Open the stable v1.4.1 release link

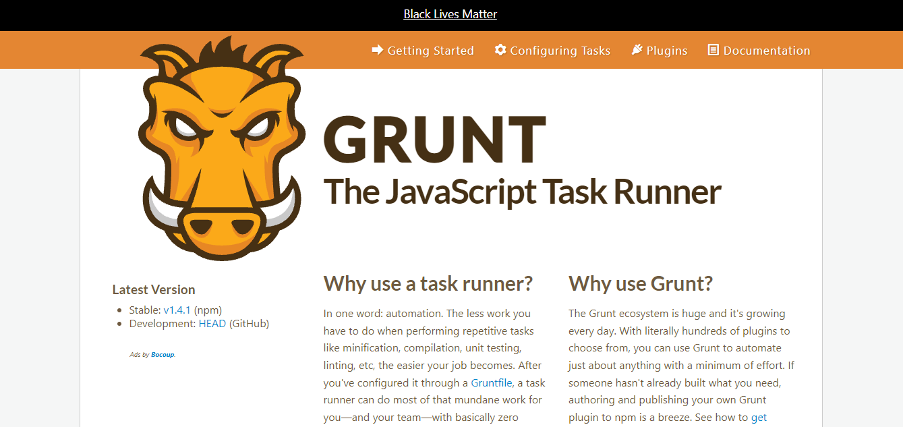pos(177,310)
